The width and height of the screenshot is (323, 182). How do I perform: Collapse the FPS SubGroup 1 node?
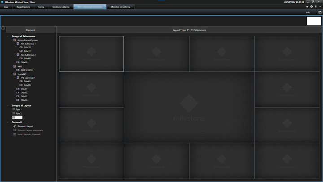[14, 78]
